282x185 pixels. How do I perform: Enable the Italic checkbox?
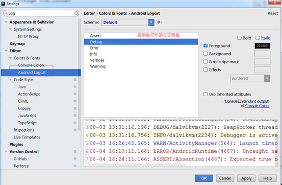(x=258, y=38)
